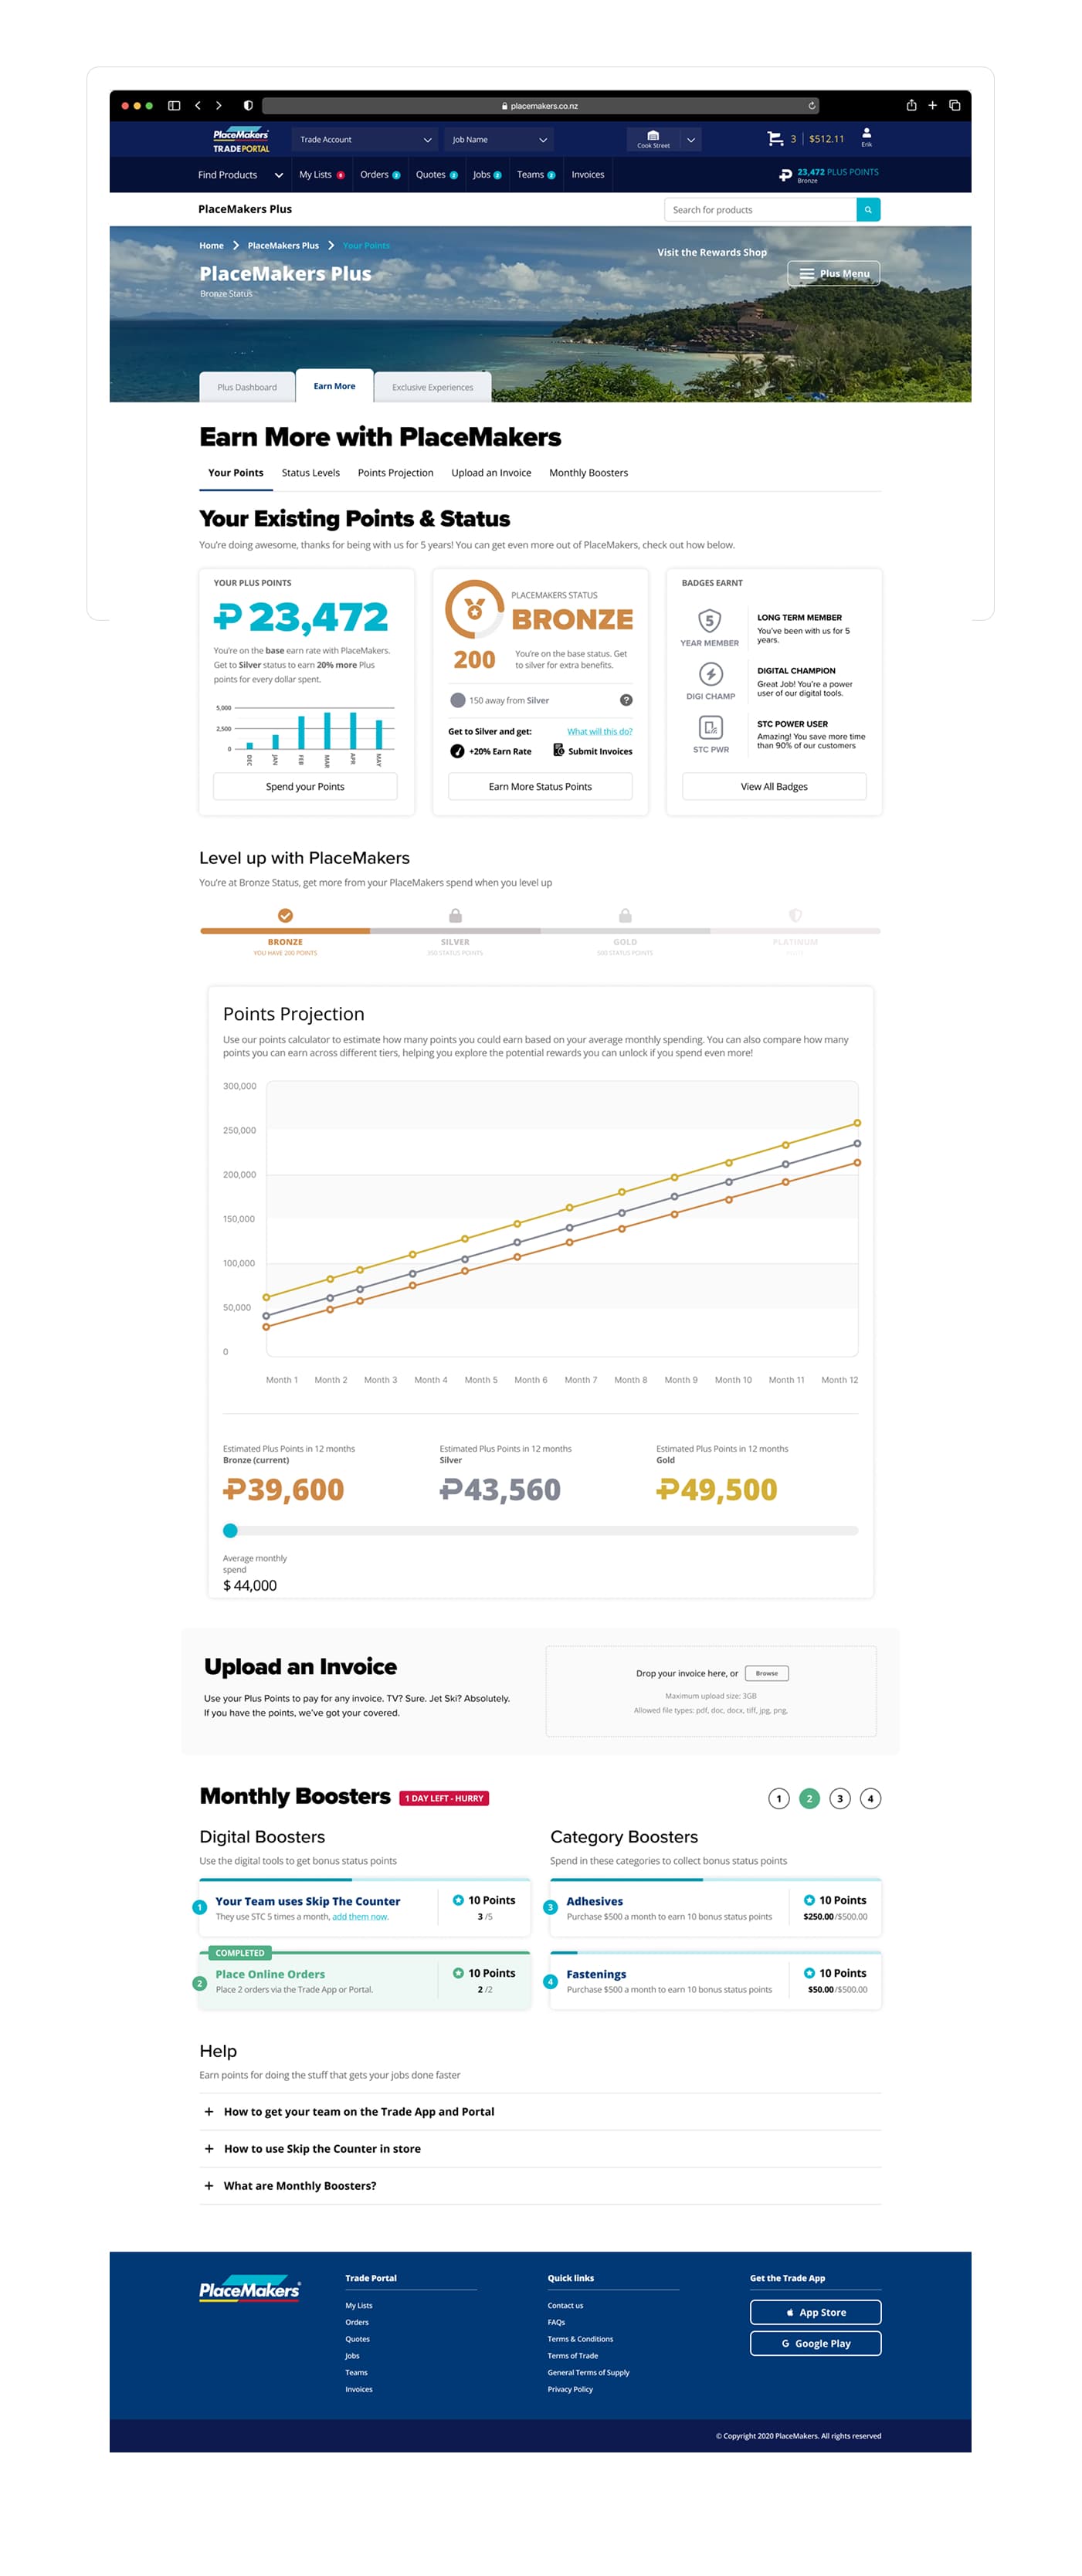This screenshot has width=1082, height=2576.
Task: Show Safari tab overview icon
Action: coord(955,105)
